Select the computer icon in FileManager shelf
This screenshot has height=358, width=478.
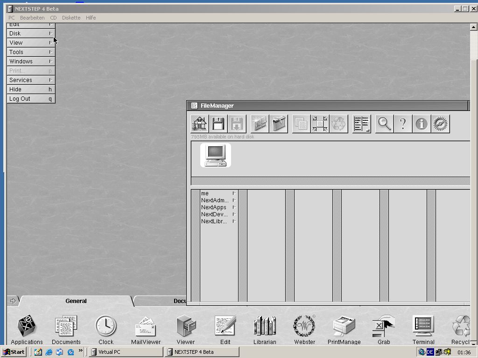[216, 155]
